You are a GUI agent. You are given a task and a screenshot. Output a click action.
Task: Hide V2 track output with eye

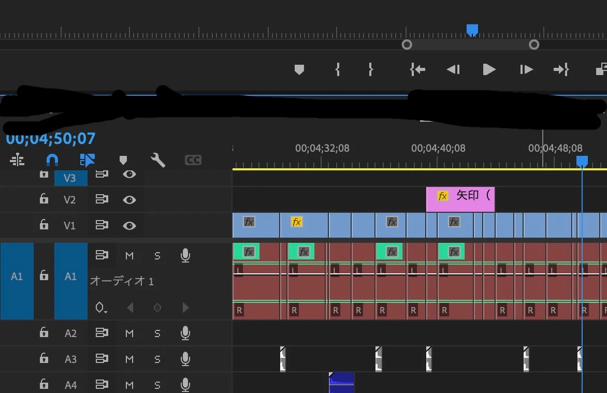point(129,200)
